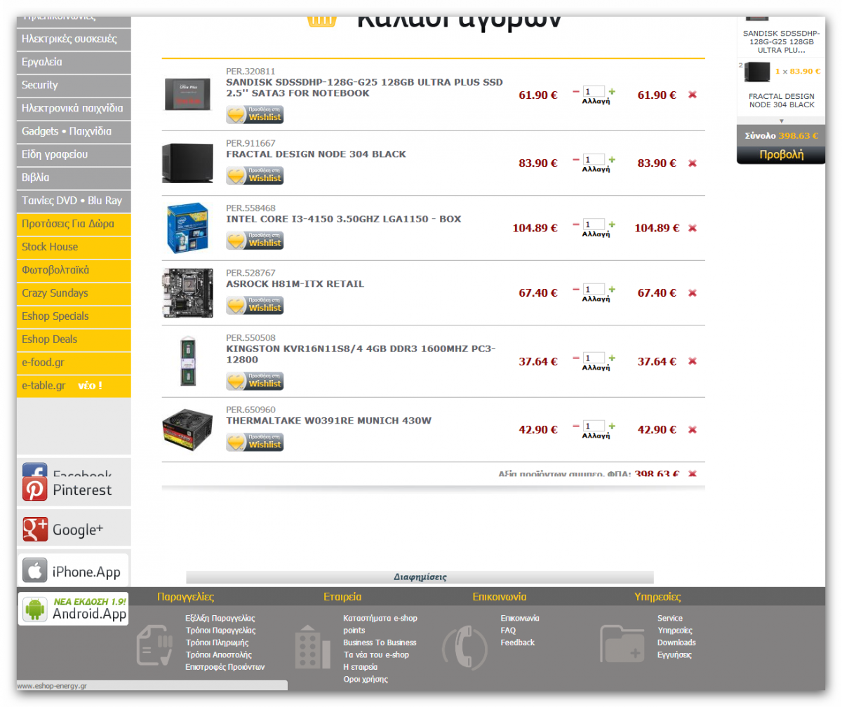Viewport: 842px width, 707px height.
Task: Decrease quantity of Fractal Design Node 304
Action: (576, 159)
